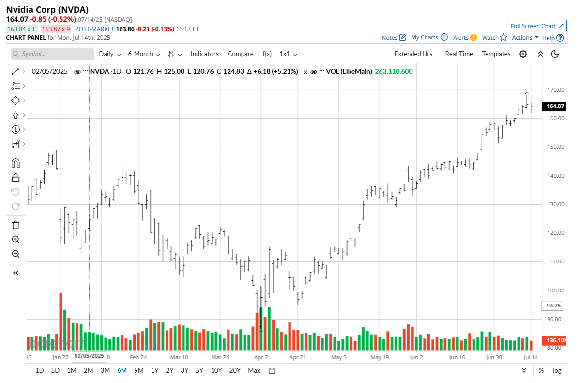Expand the trend line tool submenu arrow
580x383 pixels.
coord(24,72)
